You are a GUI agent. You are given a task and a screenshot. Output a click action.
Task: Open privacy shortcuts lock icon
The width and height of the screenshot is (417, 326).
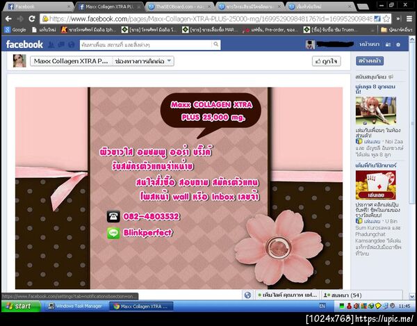click(x=389, y=44)
